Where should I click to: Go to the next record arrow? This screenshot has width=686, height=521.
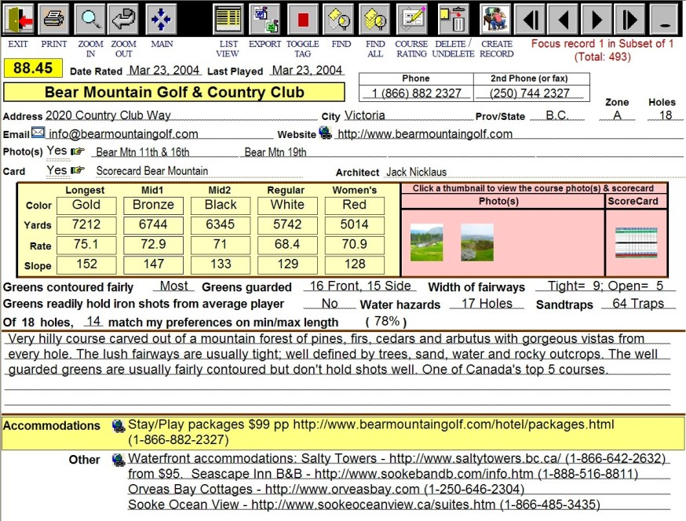[x=597, y=20]
